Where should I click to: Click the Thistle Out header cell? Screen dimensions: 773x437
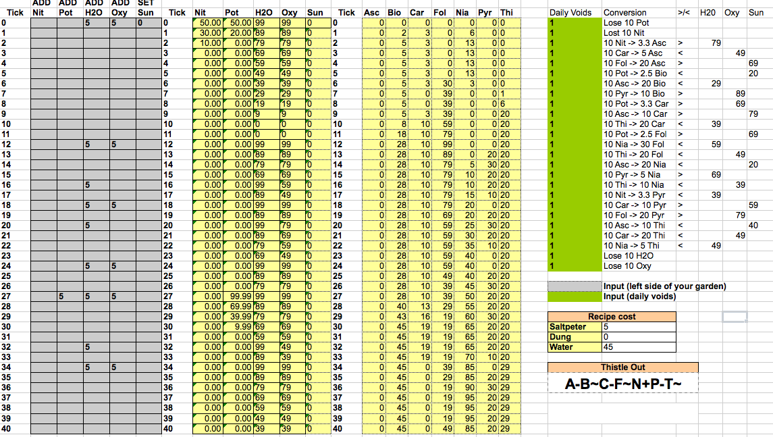[x=623, y=367]
